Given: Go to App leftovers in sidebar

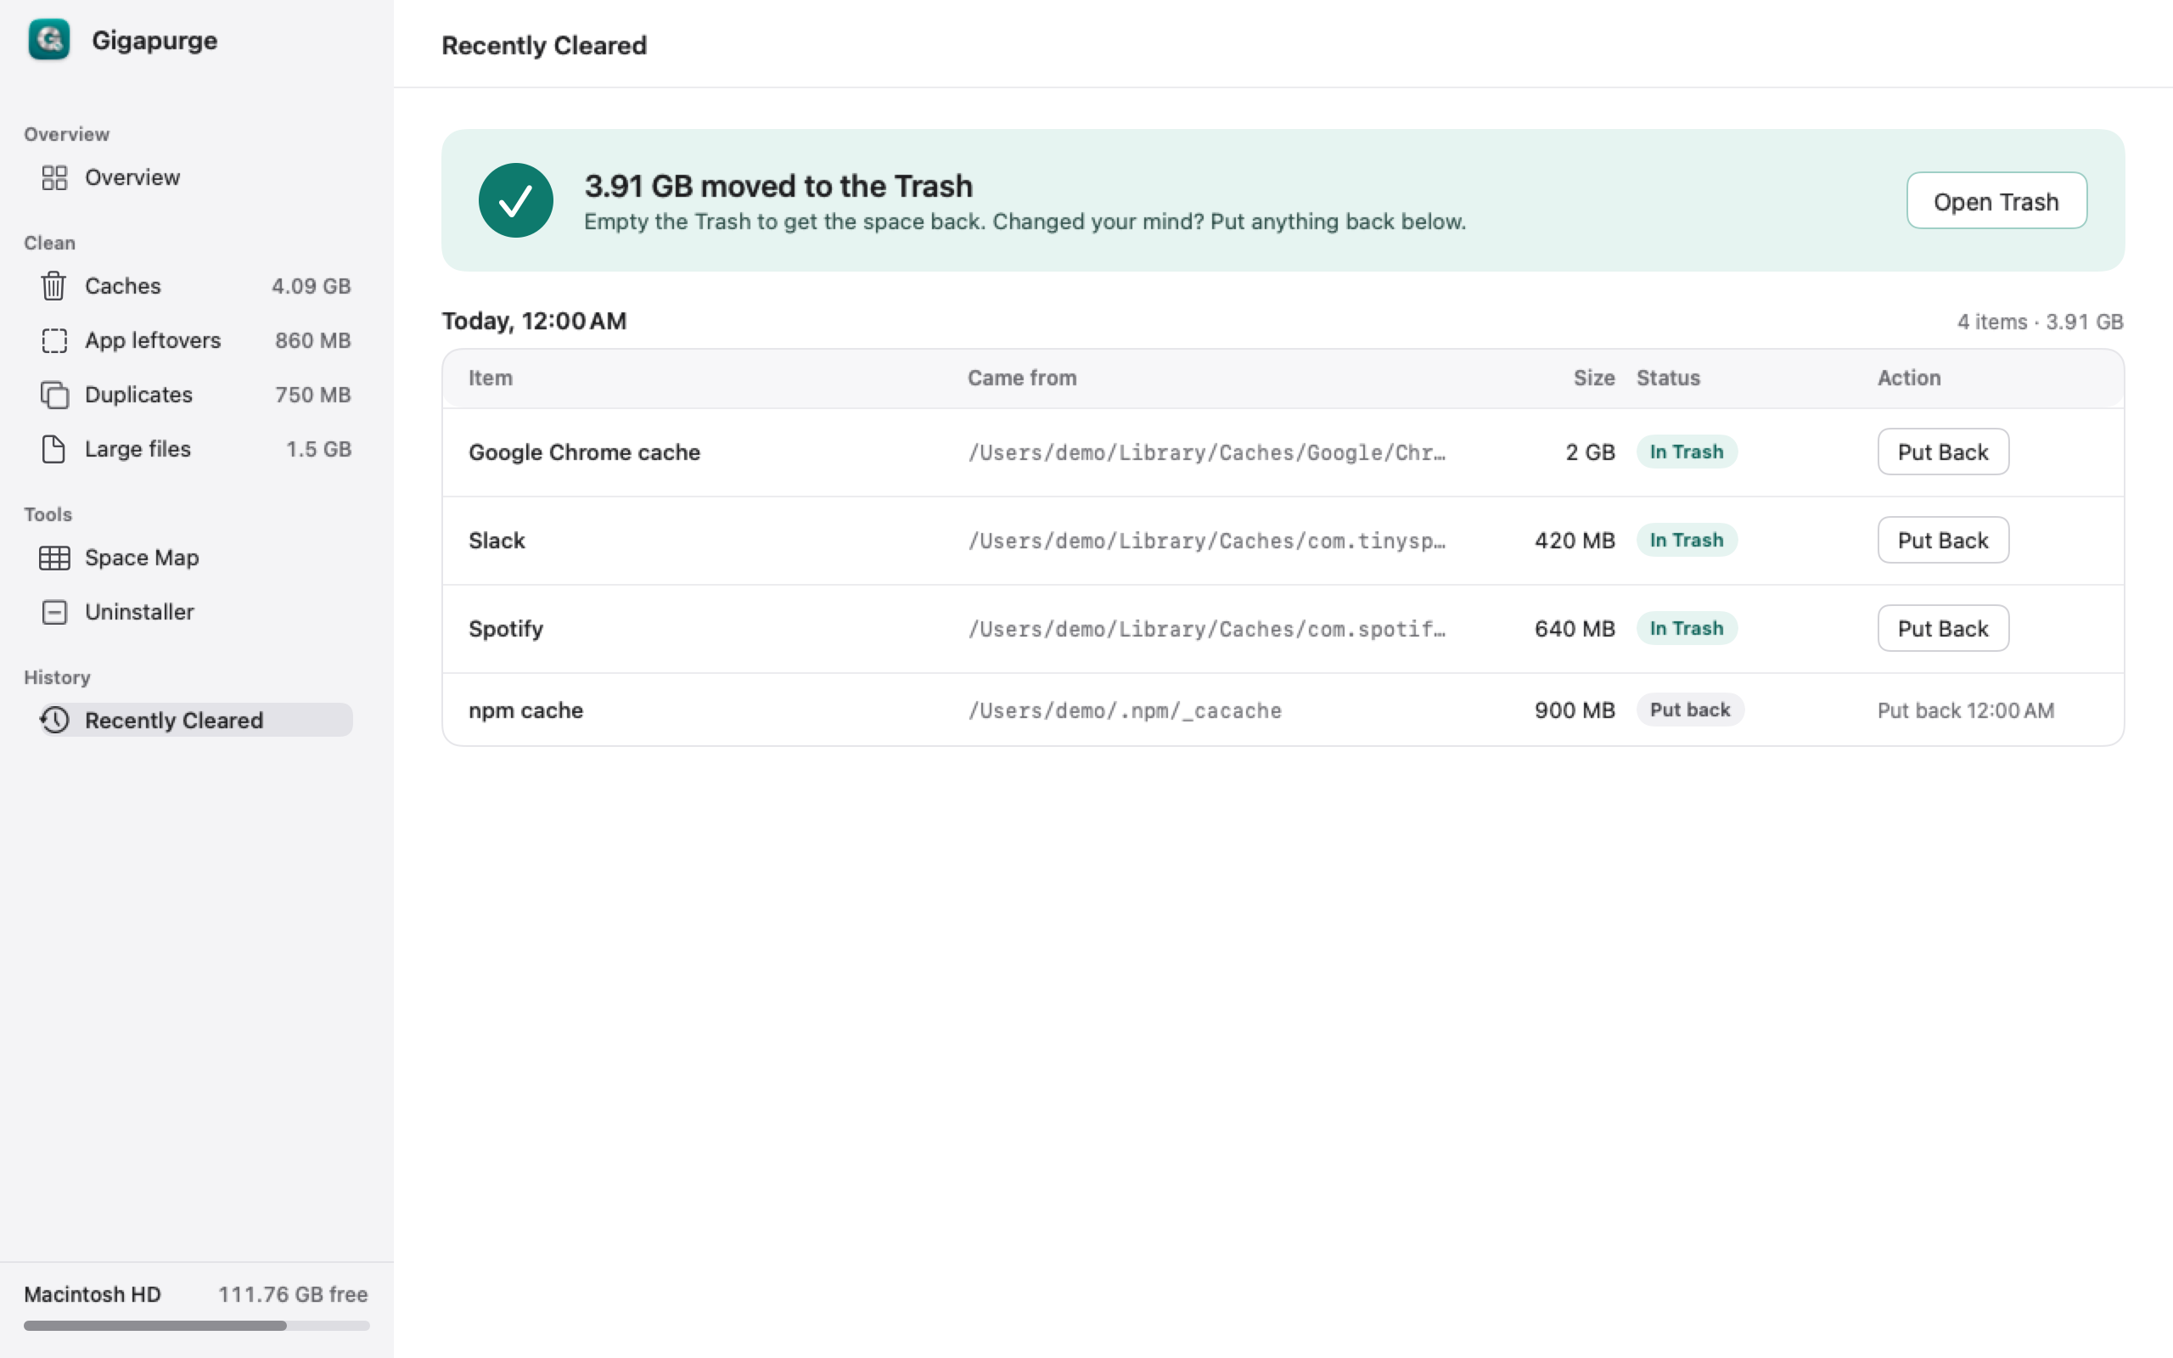Looking at the screenshot, I should point(153,340).
